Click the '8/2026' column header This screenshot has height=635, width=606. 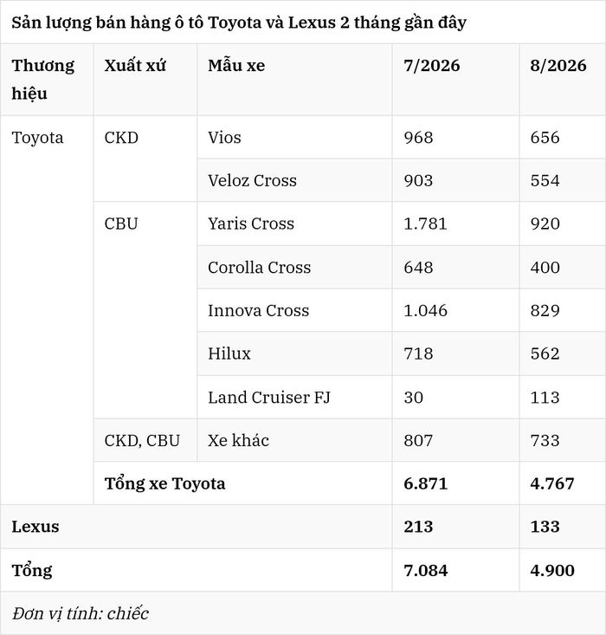(x=563, y=80)
